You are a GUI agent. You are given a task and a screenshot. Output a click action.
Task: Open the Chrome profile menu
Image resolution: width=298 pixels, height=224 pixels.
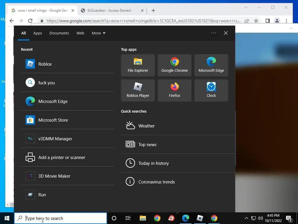click(x=277, y=21)
